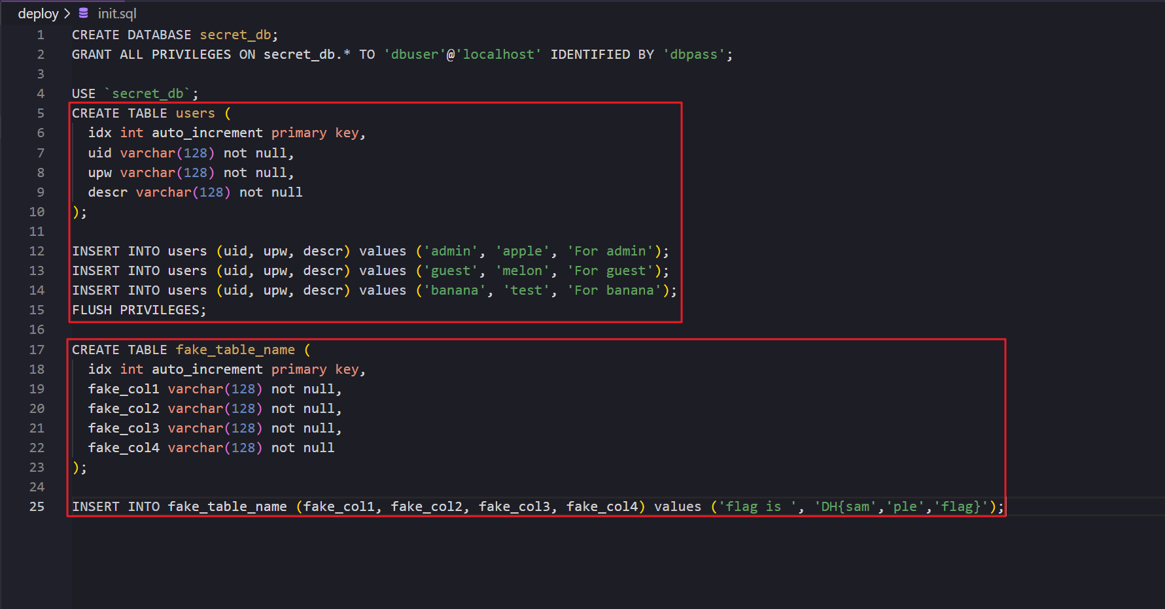1165x609 pixels.
Task: Click fake_table_name in the CREATE TABLE line
Action: pyautogui.click(x=235, y=350)
